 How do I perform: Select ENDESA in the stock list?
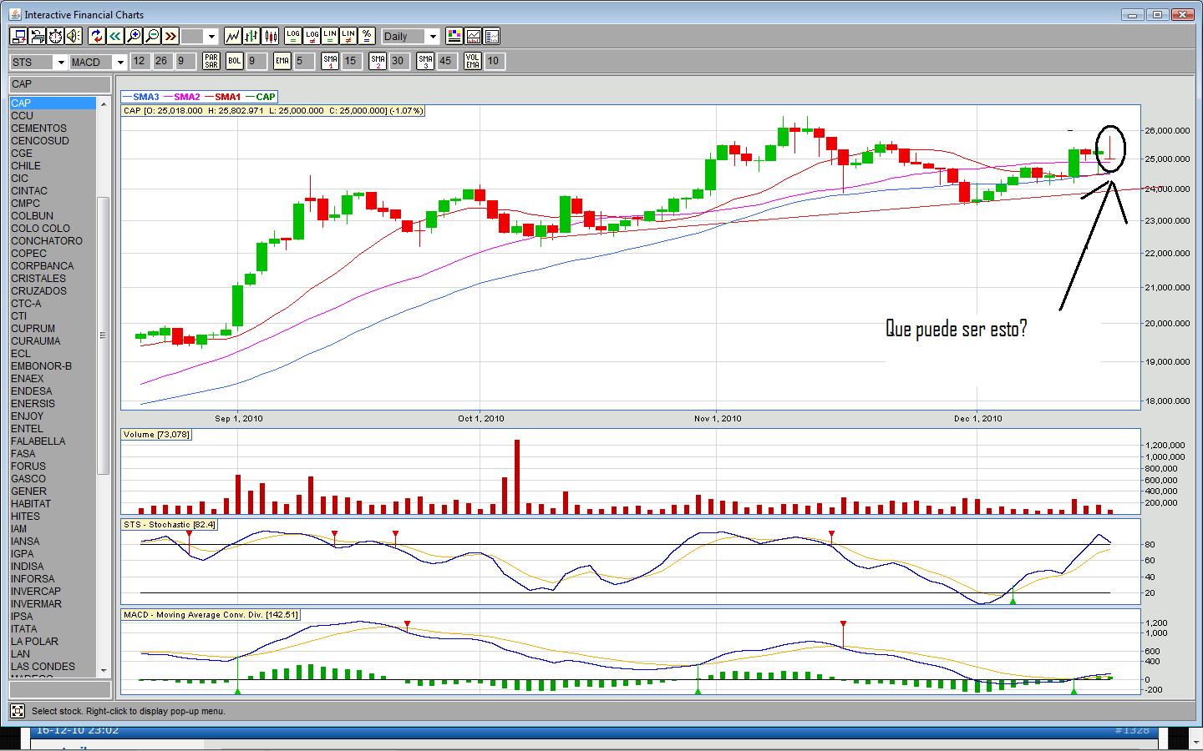(53, 391)
